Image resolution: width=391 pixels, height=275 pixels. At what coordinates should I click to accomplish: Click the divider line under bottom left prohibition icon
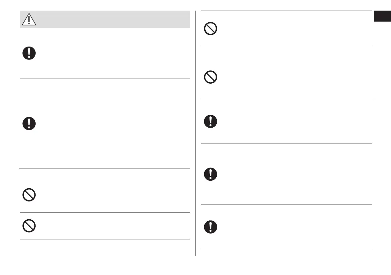click(105, 239)
